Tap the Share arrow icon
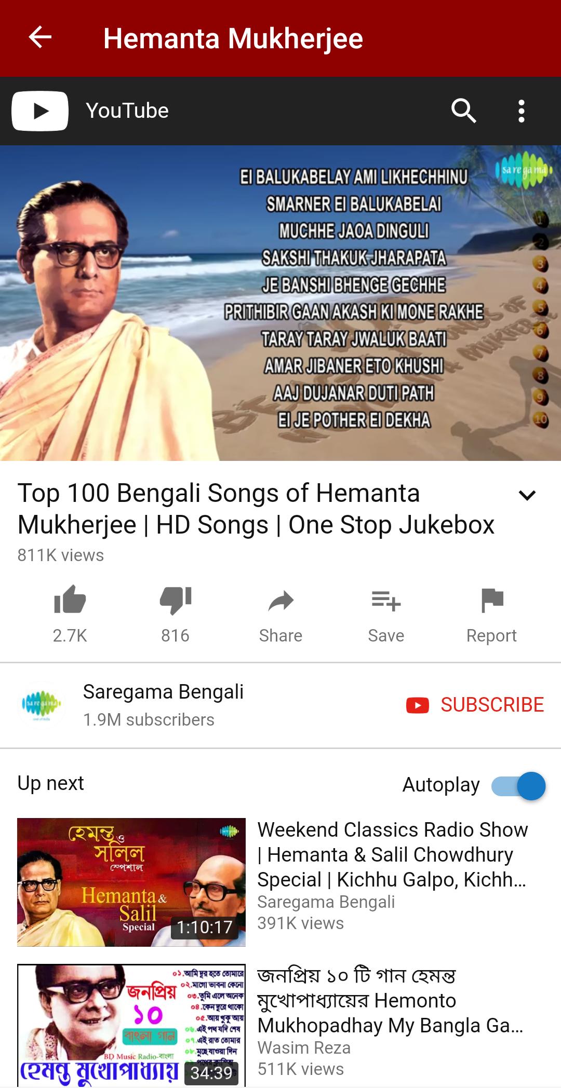561x1090 pixels. [281, 601]
